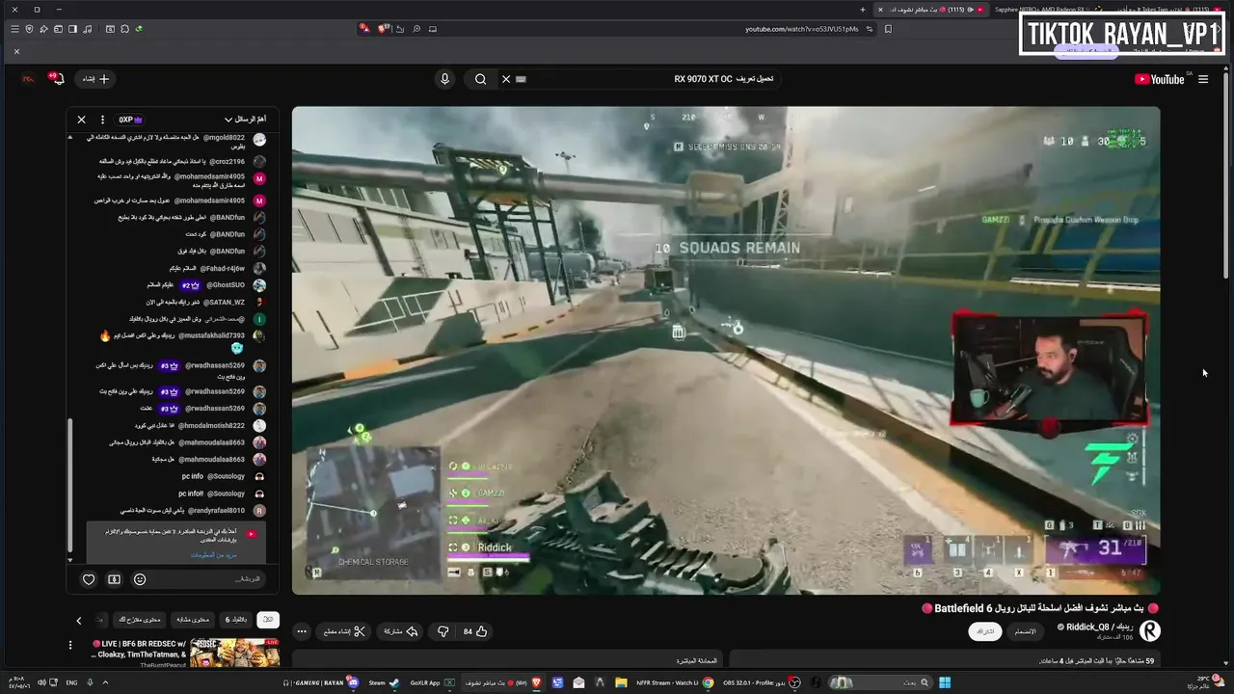
Task: Open options for BF6 REDSEC suggested video
Action: tap(69, 645)
